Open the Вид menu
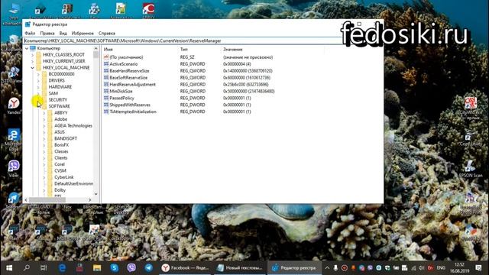The image size is (489, 275). click(63, 33)
